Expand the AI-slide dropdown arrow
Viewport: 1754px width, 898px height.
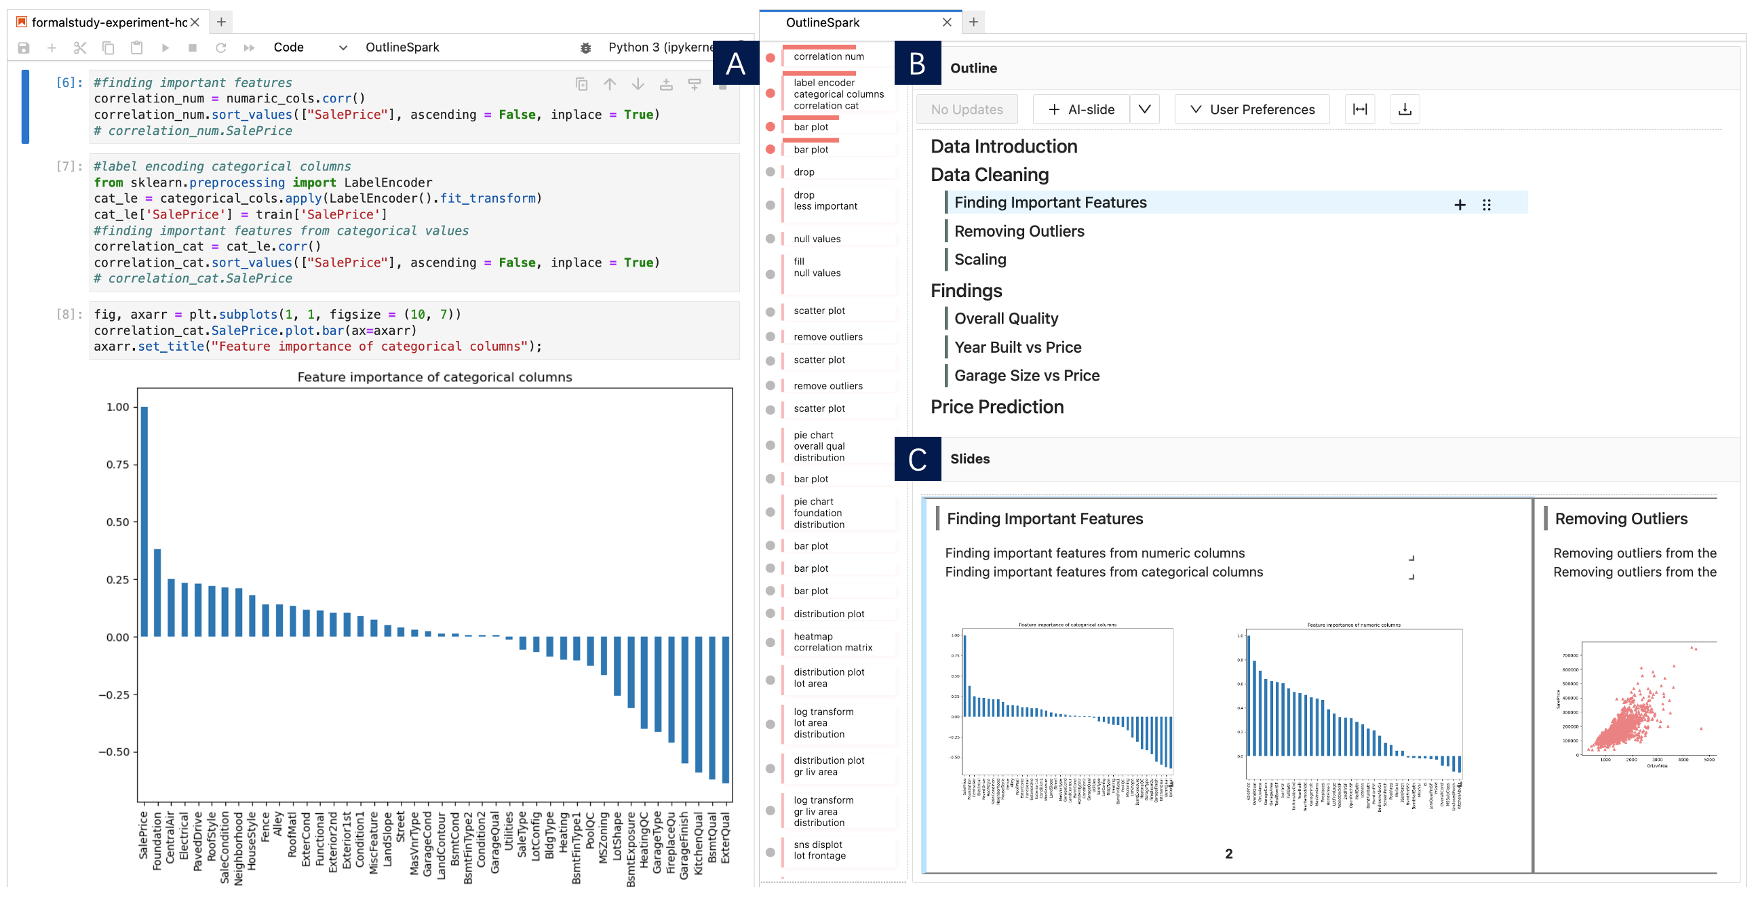[x=1144, y=110]
